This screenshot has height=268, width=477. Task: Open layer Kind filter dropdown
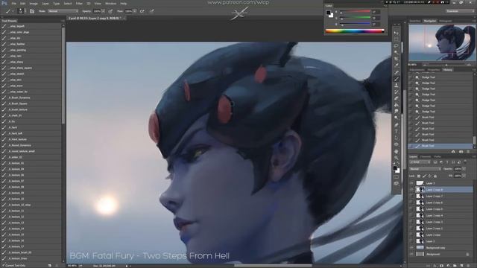(420, 162)
